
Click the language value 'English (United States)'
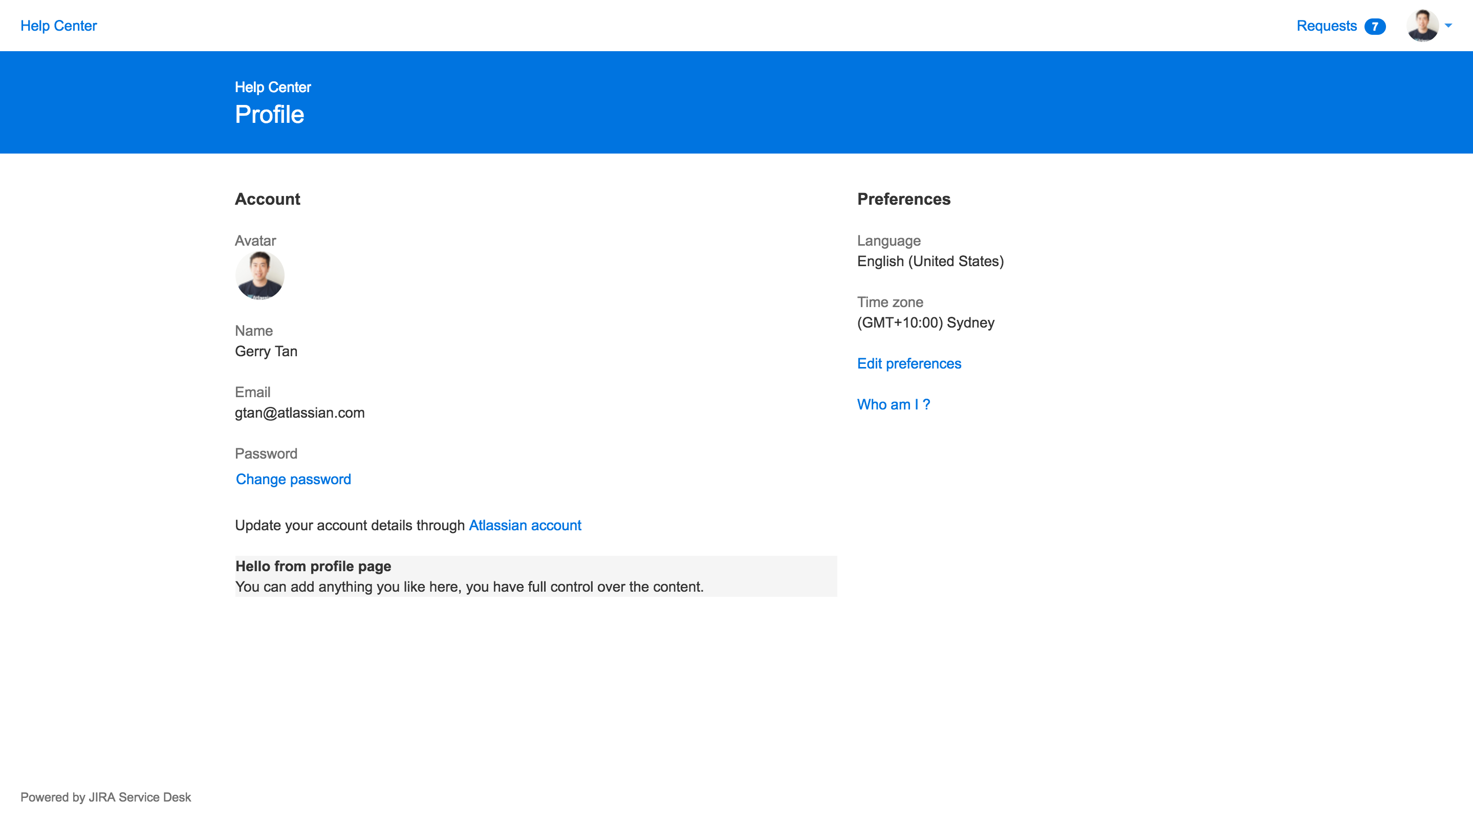(x=930, y=262)
